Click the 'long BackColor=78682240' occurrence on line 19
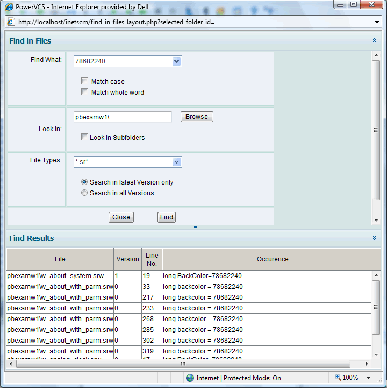This screenshot has height=390, width=387. (x=202, y=276)
